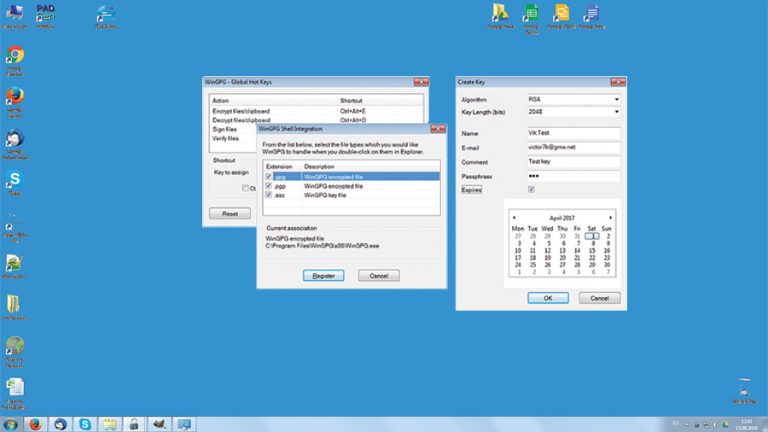This screenshot has width=768, height=432.
Task: Open the spreadsheet file desktop icon
Action: click(15, 394)
